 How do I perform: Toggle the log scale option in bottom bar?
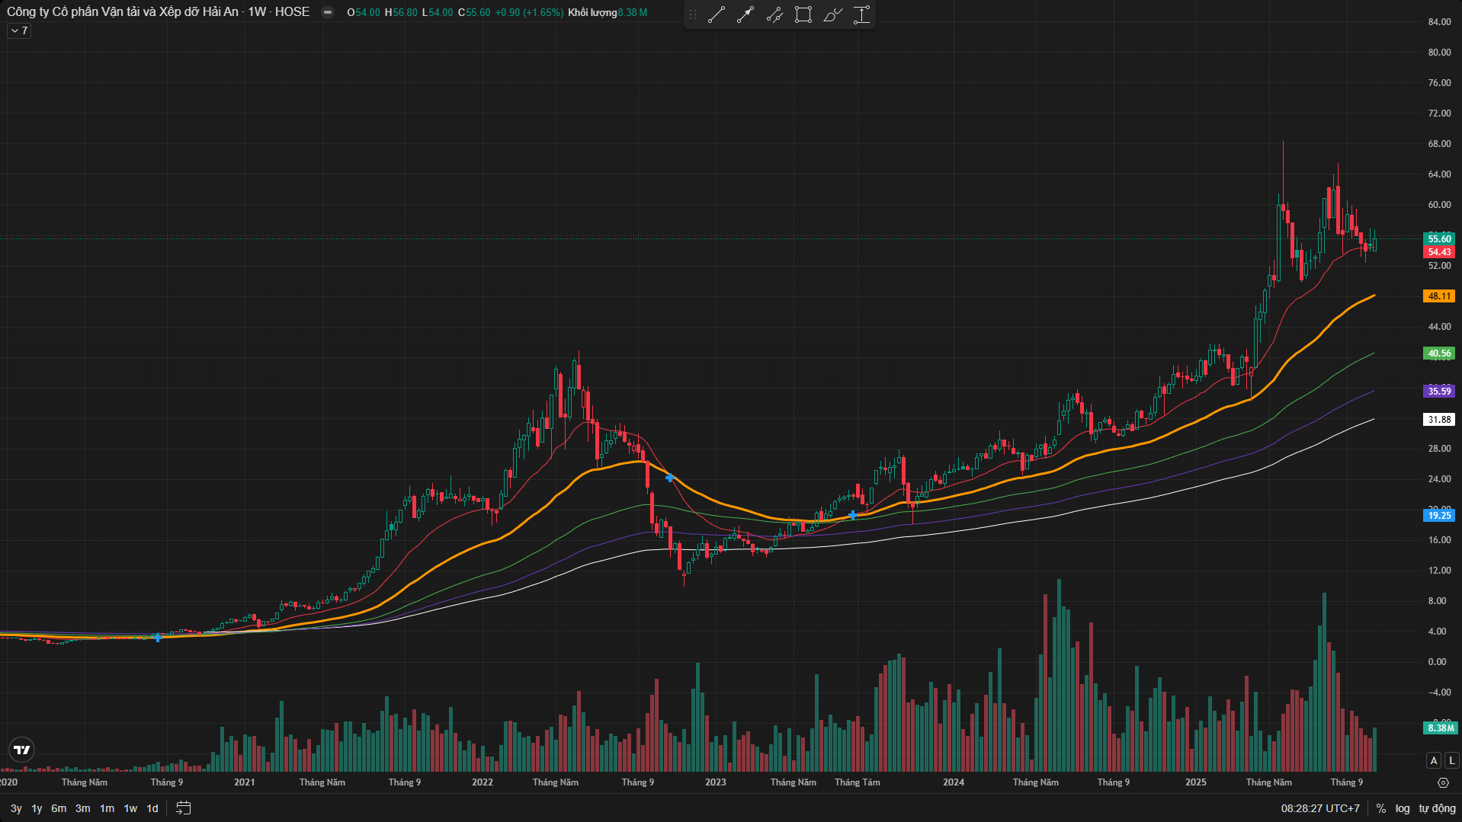[x=1403, y=808]
